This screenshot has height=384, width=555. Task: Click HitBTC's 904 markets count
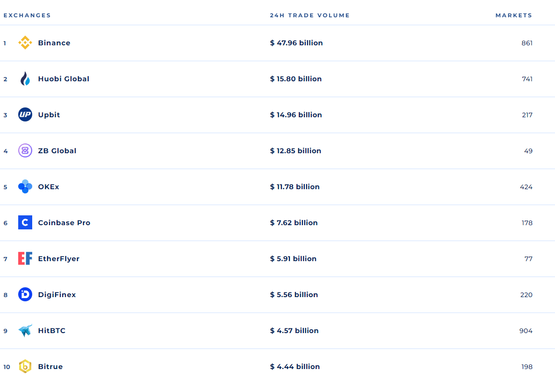(x=526, y=330)
